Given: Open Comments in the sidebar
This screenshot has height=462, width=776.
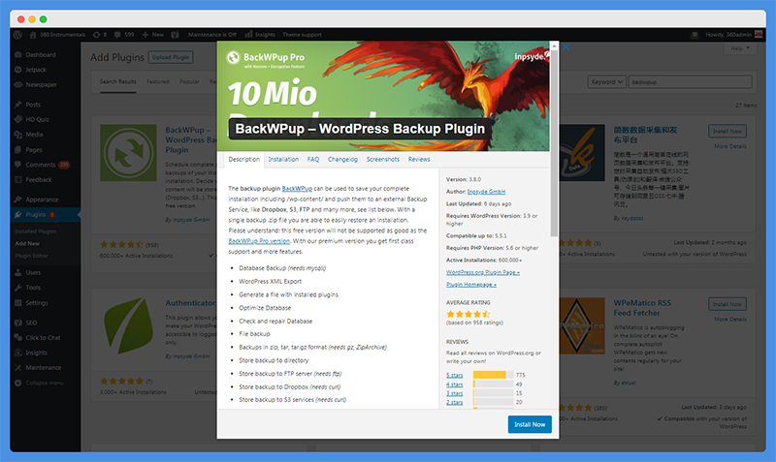Looking at the screenshot, I should click(x=41, y=165).
